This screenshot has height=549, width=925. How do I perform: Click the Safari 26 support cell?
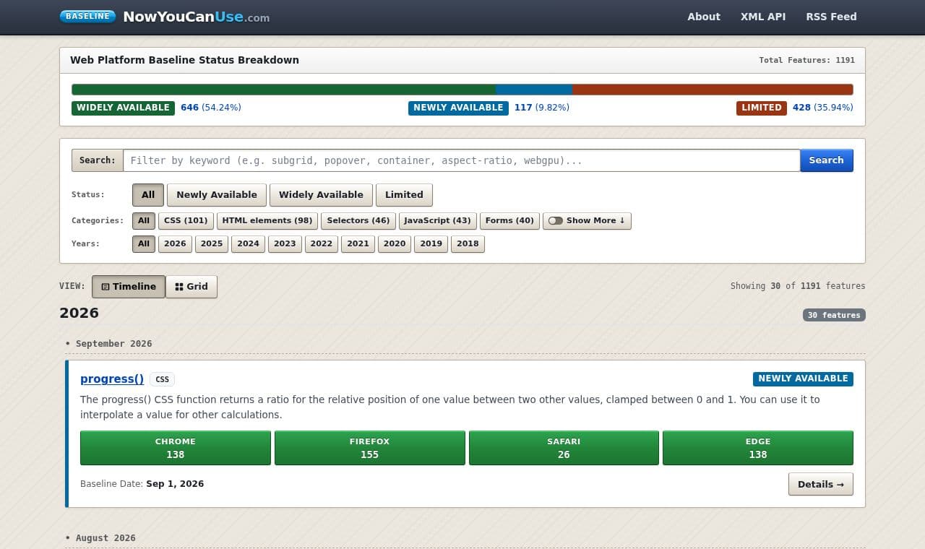[564, 448]
